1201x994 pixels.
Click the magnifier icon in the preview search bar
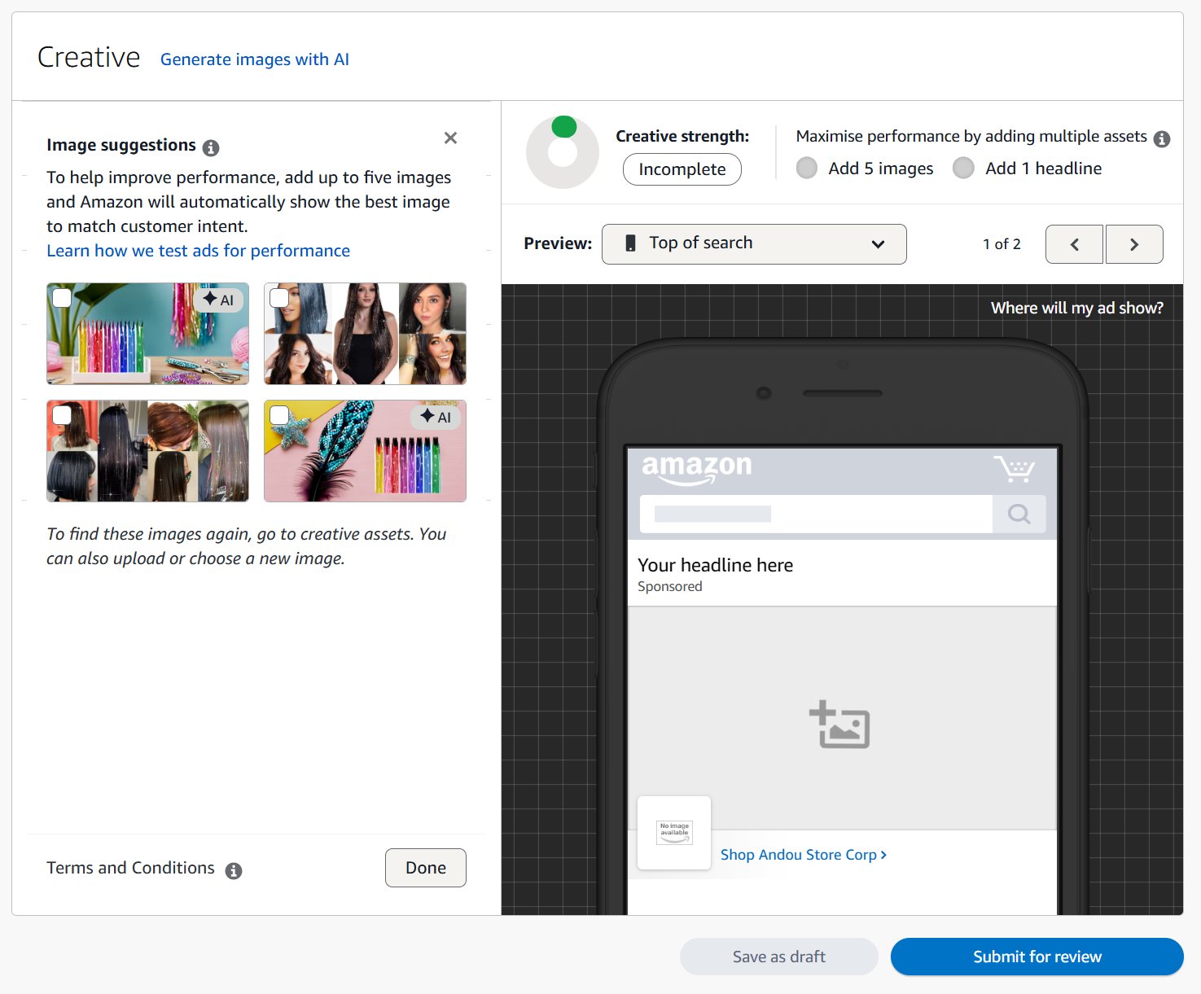1019,514
